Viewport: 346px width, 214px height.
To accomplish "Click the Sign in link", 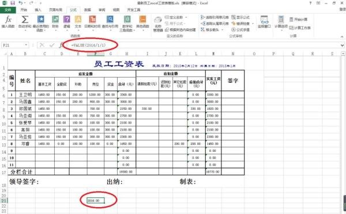I will pos(343,9).
